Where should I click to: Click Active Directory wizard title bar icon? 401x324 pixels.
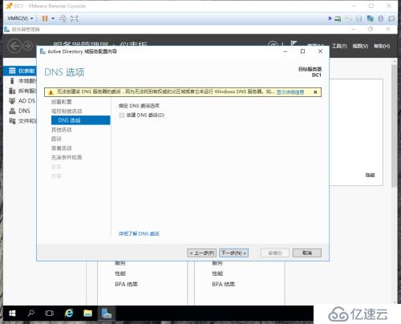(43, 51)
